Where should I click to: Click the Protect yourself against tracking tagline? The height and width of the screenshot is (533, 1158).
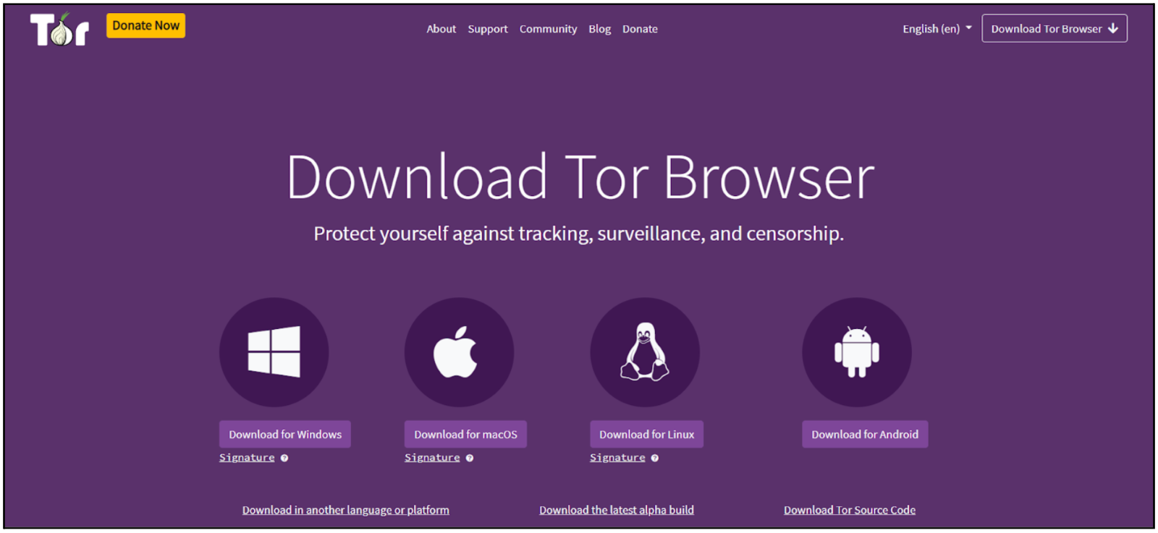pyautogui.click(x=579, y=234)
